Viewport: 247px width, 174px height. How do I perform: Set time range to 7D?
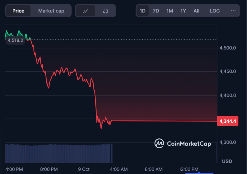(x=156, y=11)
